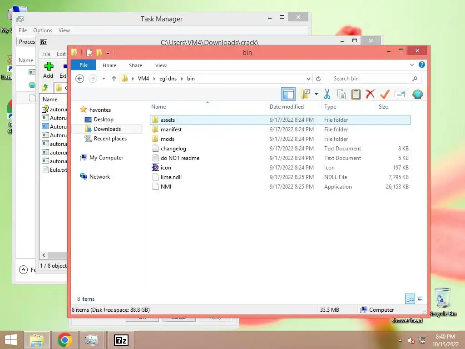The image size is (465, 349).
Task: Click the Search bin input field
Action: [x=371, y=79]
